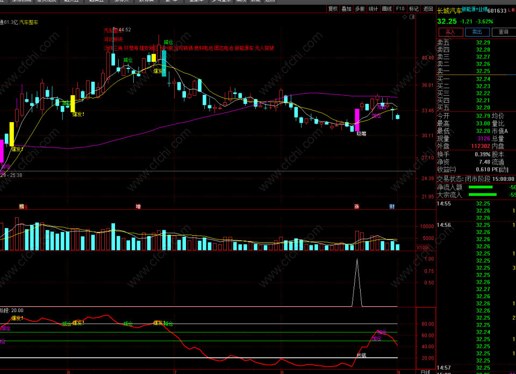
Task: Click the 返回 back button
Action: pos(428,9)
